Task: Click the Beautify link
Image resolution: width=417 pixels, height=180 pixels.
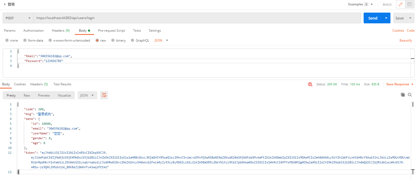Action: point(405,41)
